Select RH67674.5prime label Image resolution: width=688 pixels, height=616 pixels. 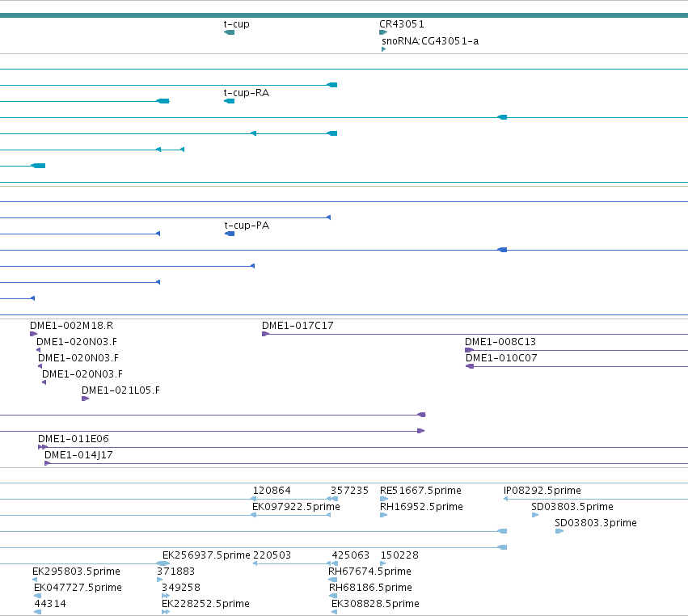pyautogui.click(x=370, y=572)
